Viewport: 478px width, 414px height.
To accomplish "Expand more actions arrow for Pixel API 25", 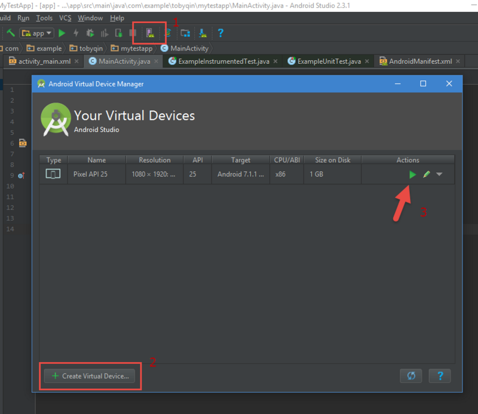I will click(439, 174).
